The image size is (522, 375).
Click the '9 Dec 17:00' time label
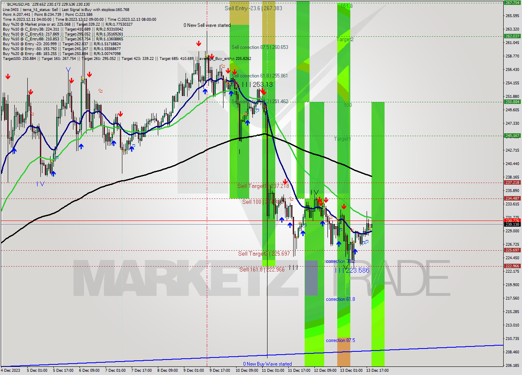pyautogui.click(x=219, y=371)
